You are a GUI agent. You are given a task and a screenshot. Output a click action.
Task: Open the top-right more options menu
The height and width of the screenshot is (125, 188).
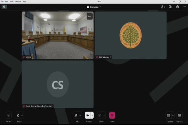185,7
